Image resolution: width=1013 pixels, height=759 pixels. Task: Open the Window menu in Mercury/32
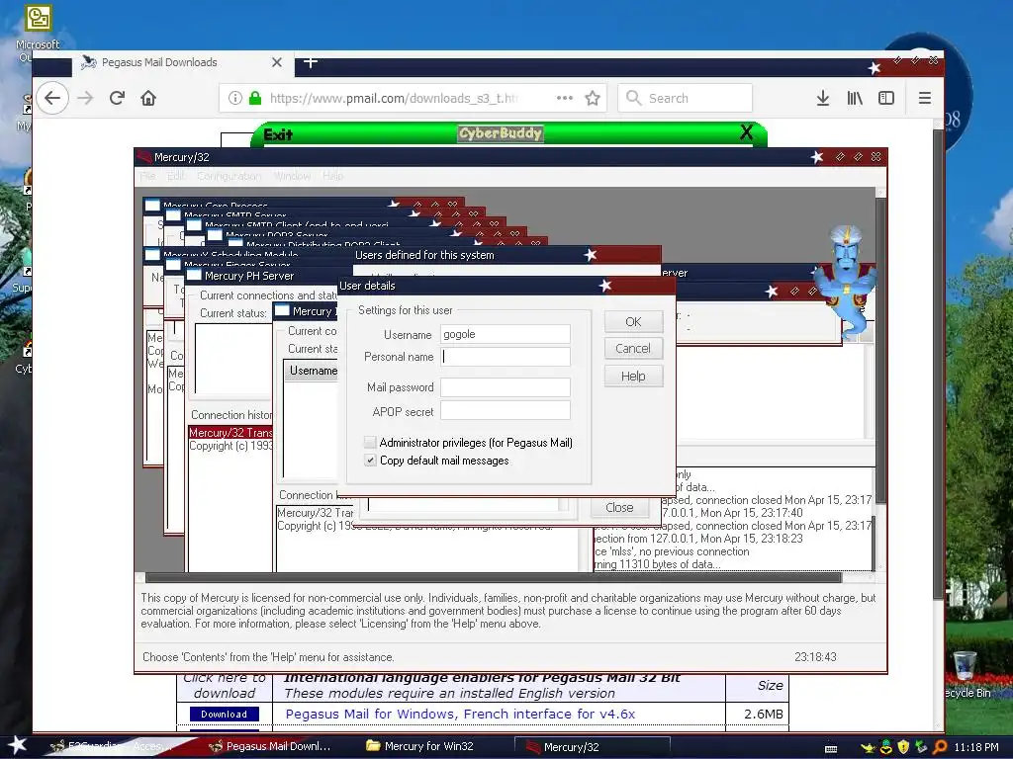(x=292, y=176)
